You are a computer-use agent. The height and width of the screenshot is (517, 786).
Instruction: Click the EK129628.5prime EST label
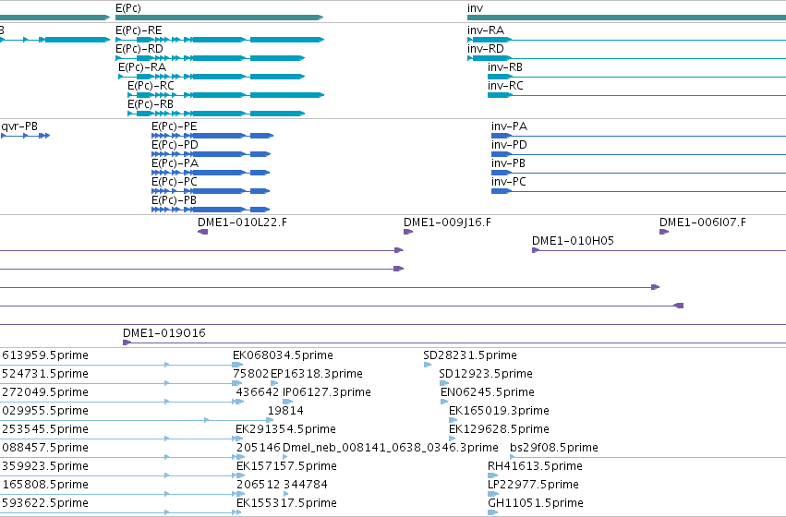(x=500, y=430)
